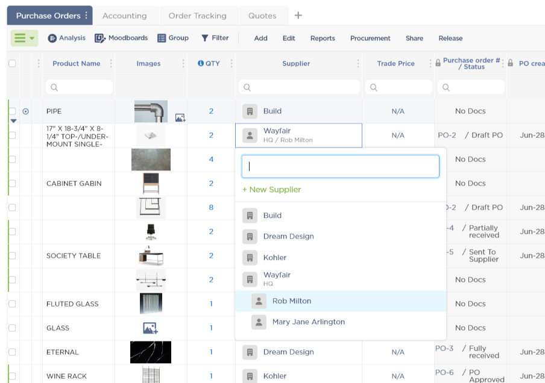Open the Analysis panel
545x383 pixels.
pos(66,38)
